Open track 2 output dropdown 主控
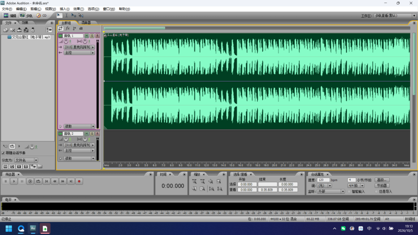 click(x=79, y=151)
